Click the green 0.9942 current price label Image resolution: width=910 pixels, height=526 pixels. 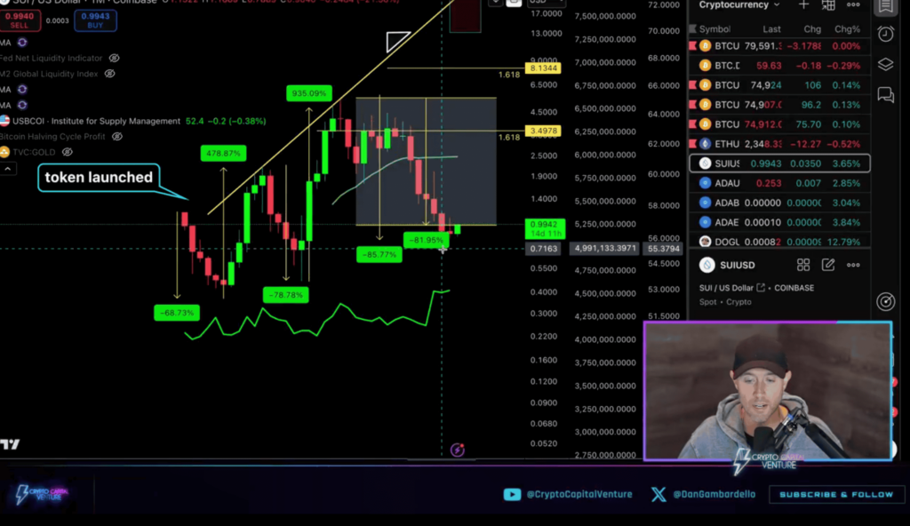point(545,228)
